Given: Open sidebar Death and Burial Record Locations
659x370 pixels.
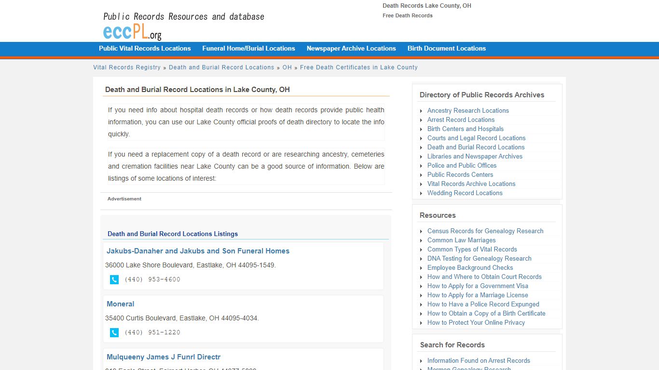Looking at the screenshot, I should [476, 147].
